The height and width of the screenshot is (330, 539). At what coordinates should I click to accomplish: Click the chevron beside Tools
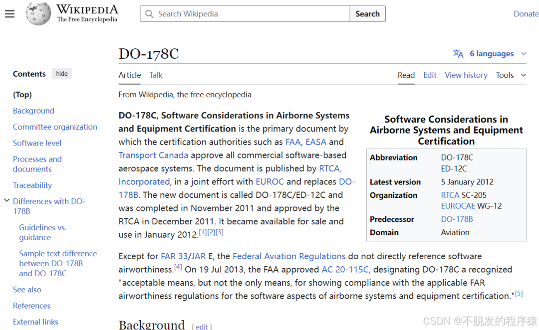pyautogui.click(x=523, y=75)
